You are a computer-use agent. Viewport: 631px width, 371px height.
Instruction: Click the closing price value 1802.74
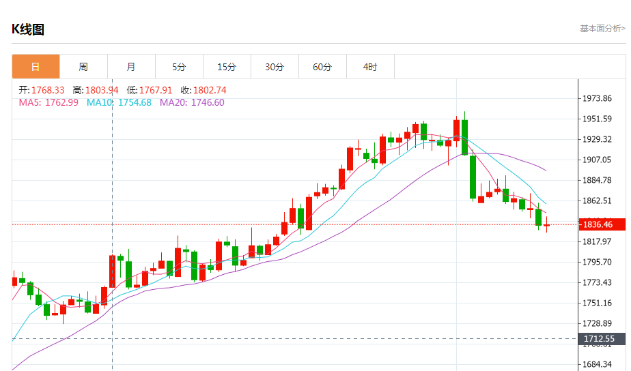[x=209, y=90]
